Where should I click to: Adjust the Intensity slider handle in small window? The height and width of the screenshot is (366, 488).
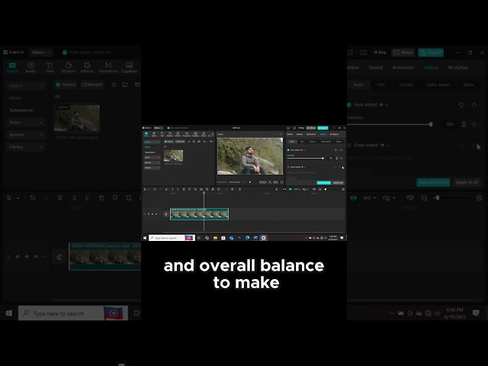click(x=323, y=158)
